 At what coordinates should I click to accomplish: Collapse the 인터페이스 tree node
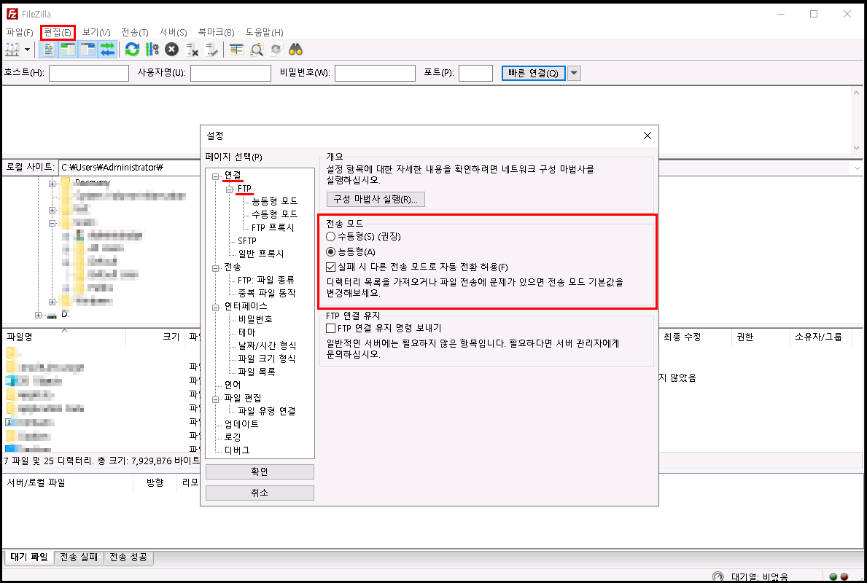click(216, 308)
